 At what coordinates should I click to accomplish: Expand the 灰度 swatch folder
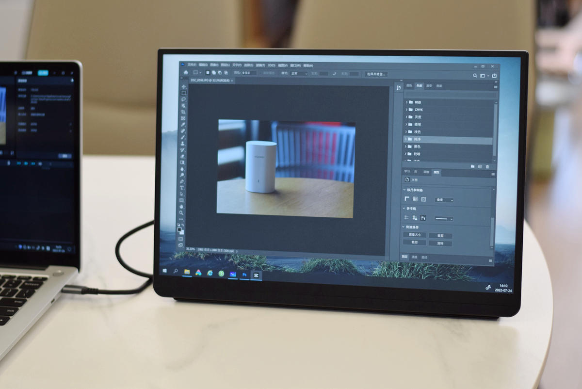406,117
